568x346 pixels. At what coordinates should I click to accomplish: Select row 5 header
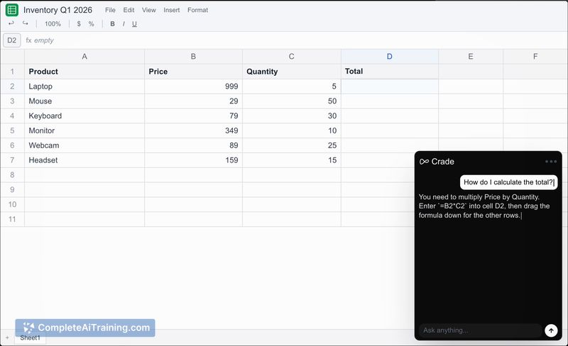pyautogui.click(x=12, y=130)
